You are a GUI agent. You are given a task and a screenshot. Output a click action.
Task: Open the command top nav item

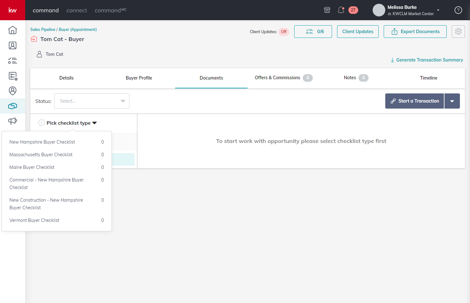click(x=46, y=10)
